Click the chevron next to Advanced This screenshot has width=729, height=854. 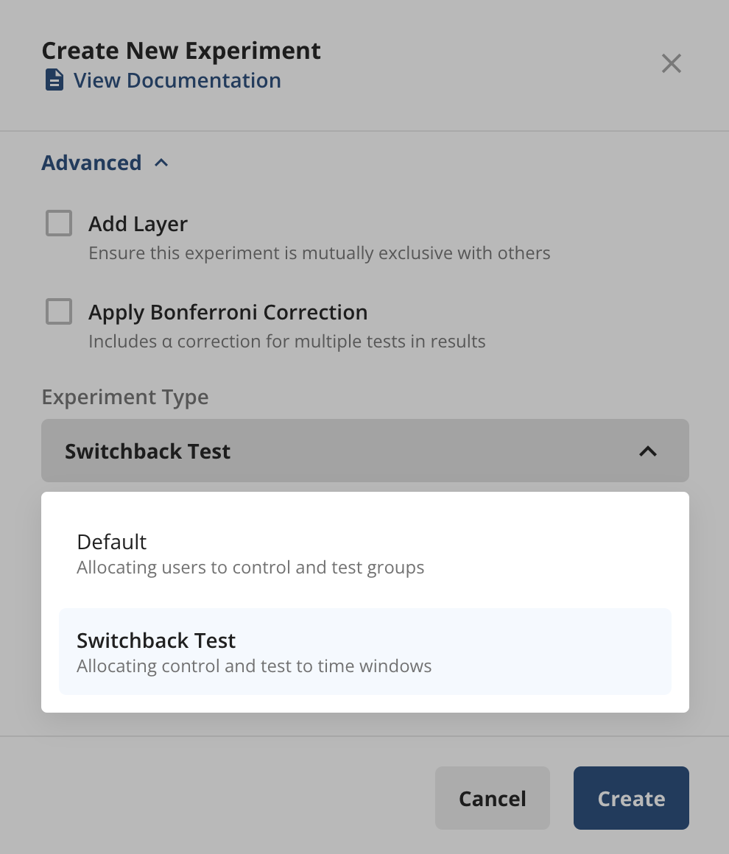click(x=161, y=163)
